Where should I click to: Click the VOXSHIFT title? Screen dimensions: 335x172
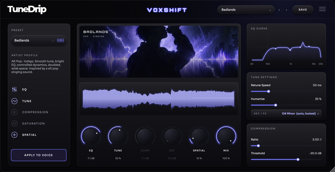[167, 10]
